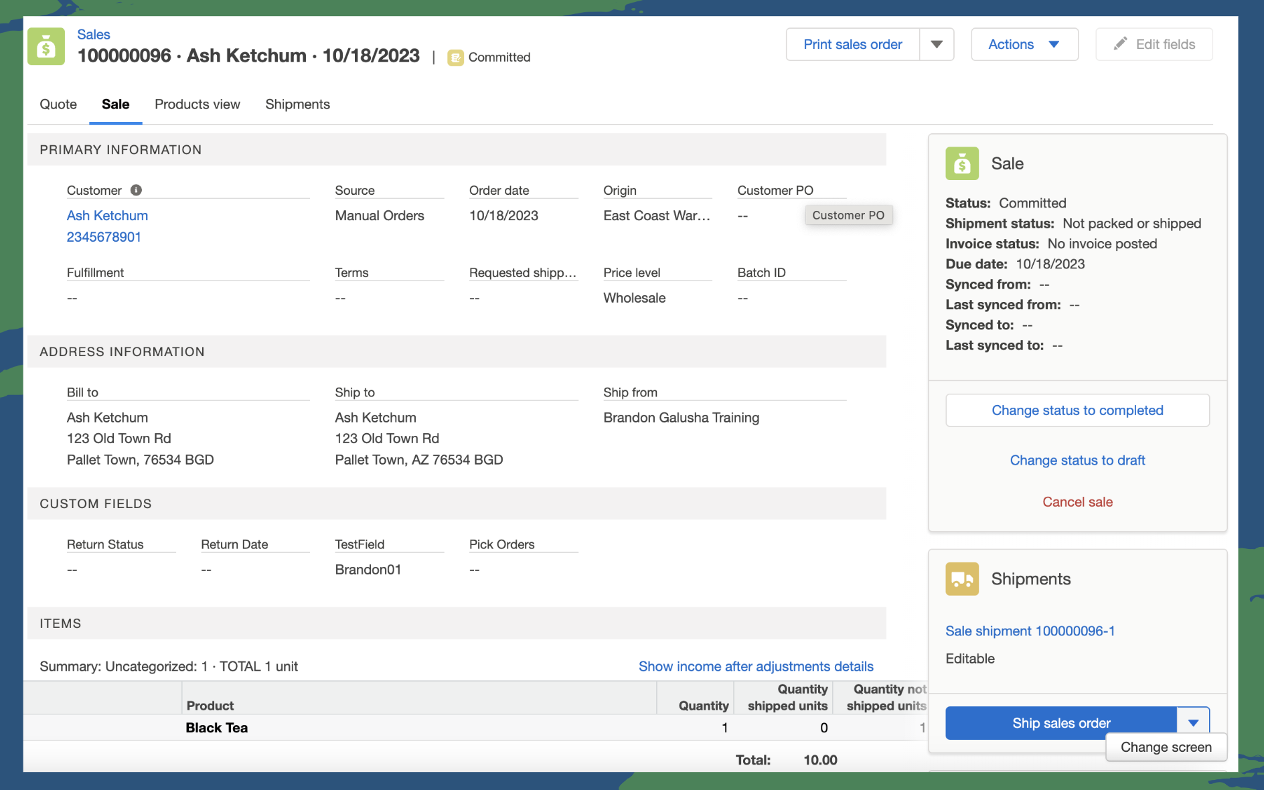
Task: Click Invoice status No invoice posted text
Action: 1102,244
